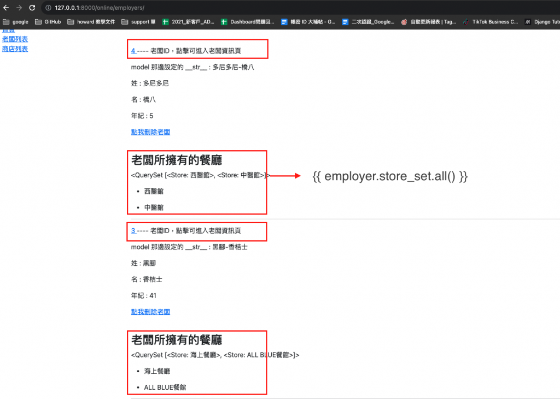This screenshot has width=560, height=399.
Task: Click the 老闆所擁有的餐廳 heading under employer 4
Action: tap(177, 160)
